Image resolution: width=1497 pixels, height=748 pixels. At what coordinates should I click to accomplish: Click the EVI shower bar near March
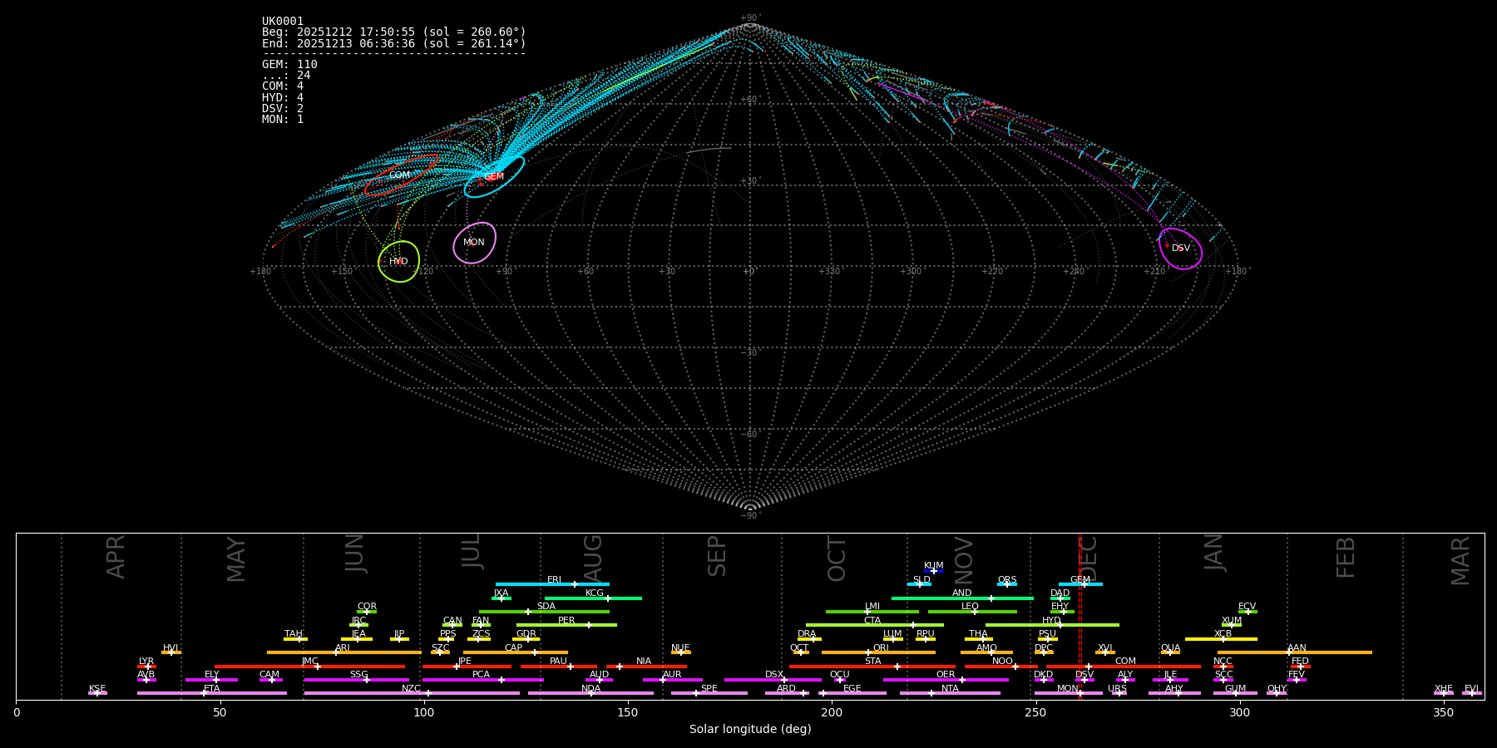pos(1471,693)
